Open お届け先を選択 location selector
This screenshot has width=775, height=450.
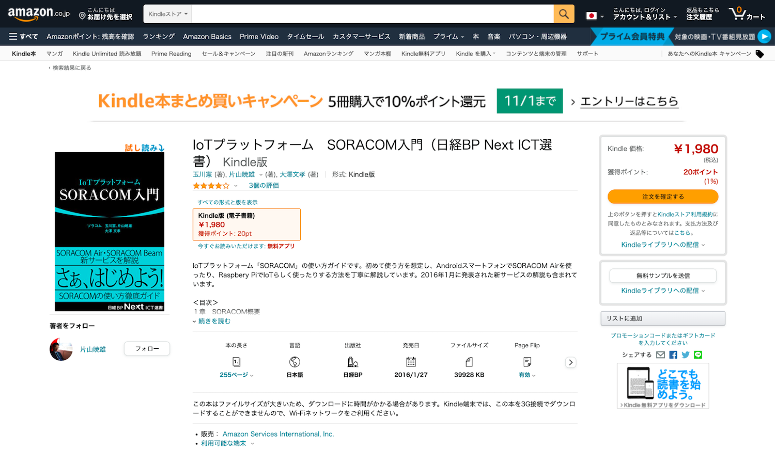tap(106, 14)
